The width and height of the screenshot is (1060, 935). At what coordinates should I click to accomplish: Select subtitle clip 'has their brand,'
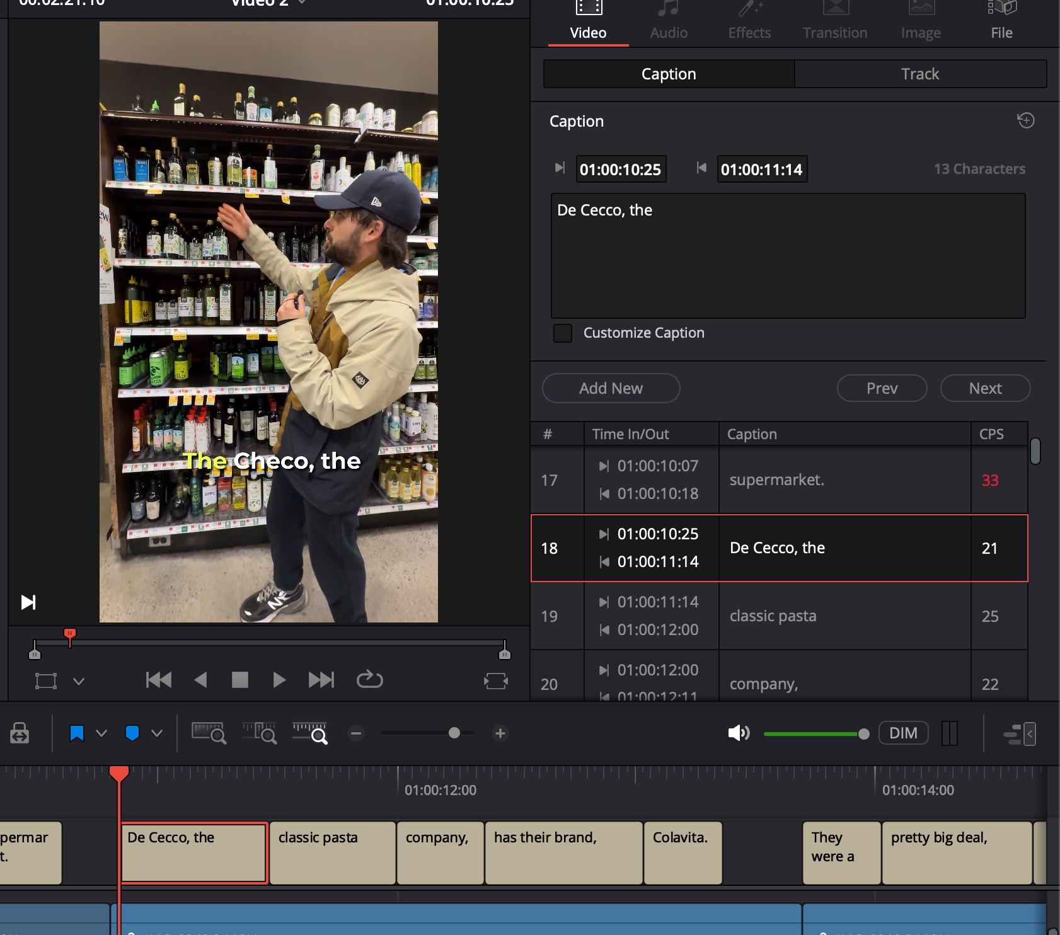563,853
